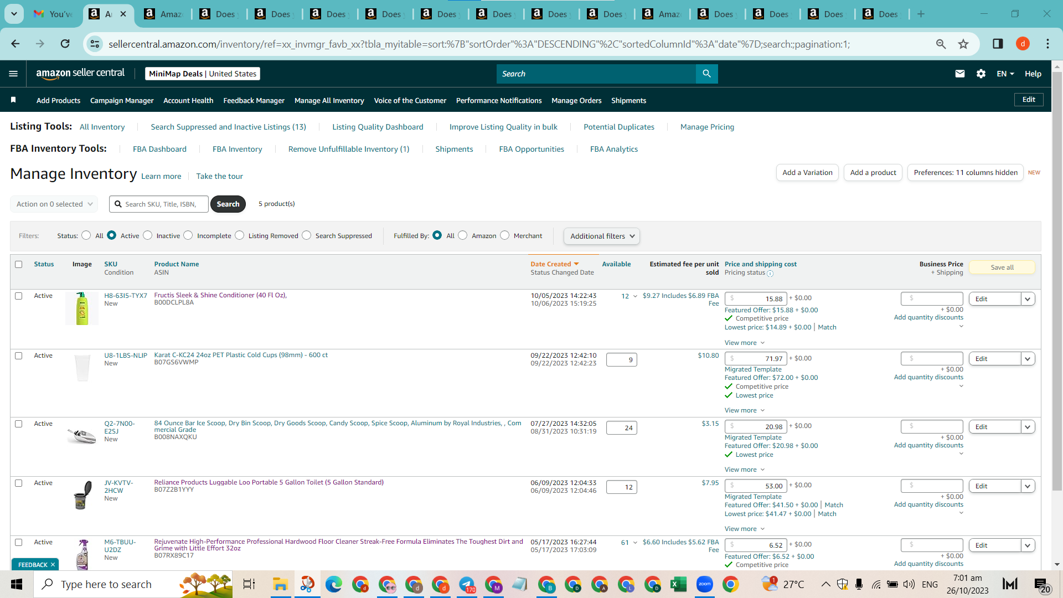Select Status filter All radio button
The image size is (1063, 598).
(86, 235)
